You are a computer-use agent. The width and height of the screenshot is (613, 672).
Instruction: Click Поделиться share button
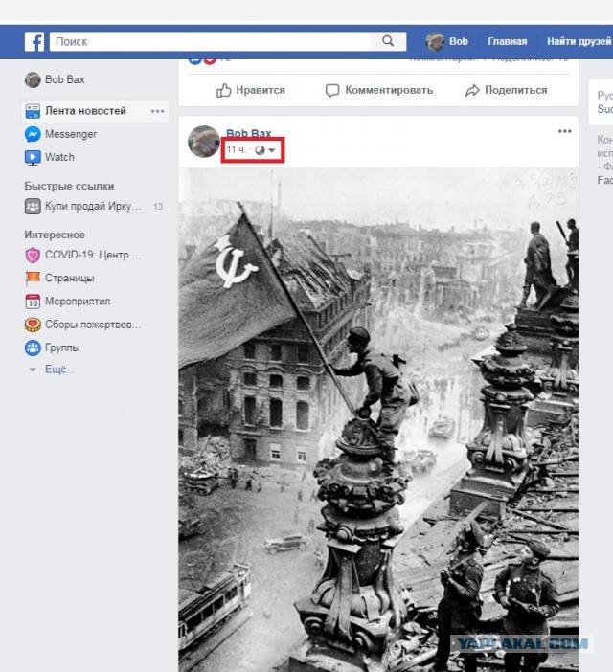[x=507, y=90]
